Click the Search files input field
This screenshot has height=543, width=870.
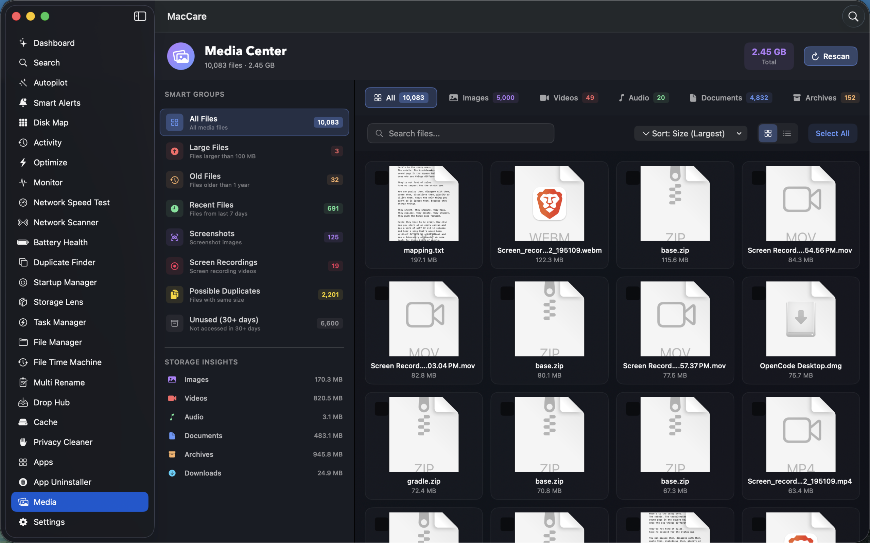[x=460, y=133]
